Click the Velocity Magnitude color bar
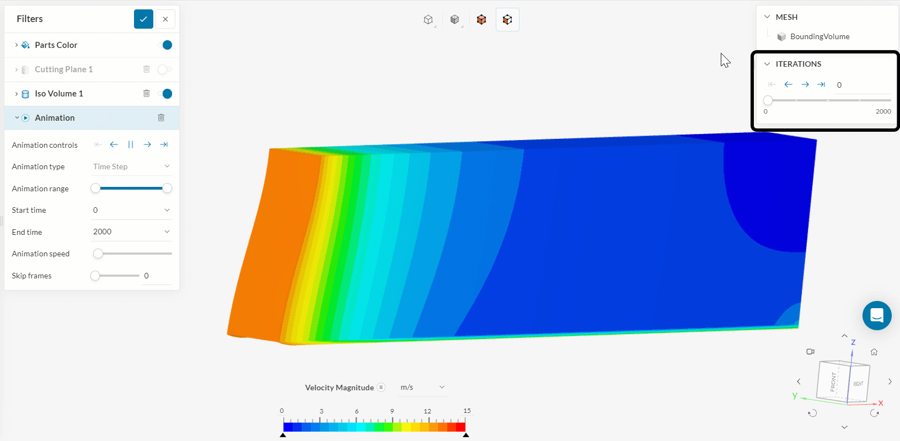This screenshot has height=441, width=900. pyautogui.click(x=374, y=427)
